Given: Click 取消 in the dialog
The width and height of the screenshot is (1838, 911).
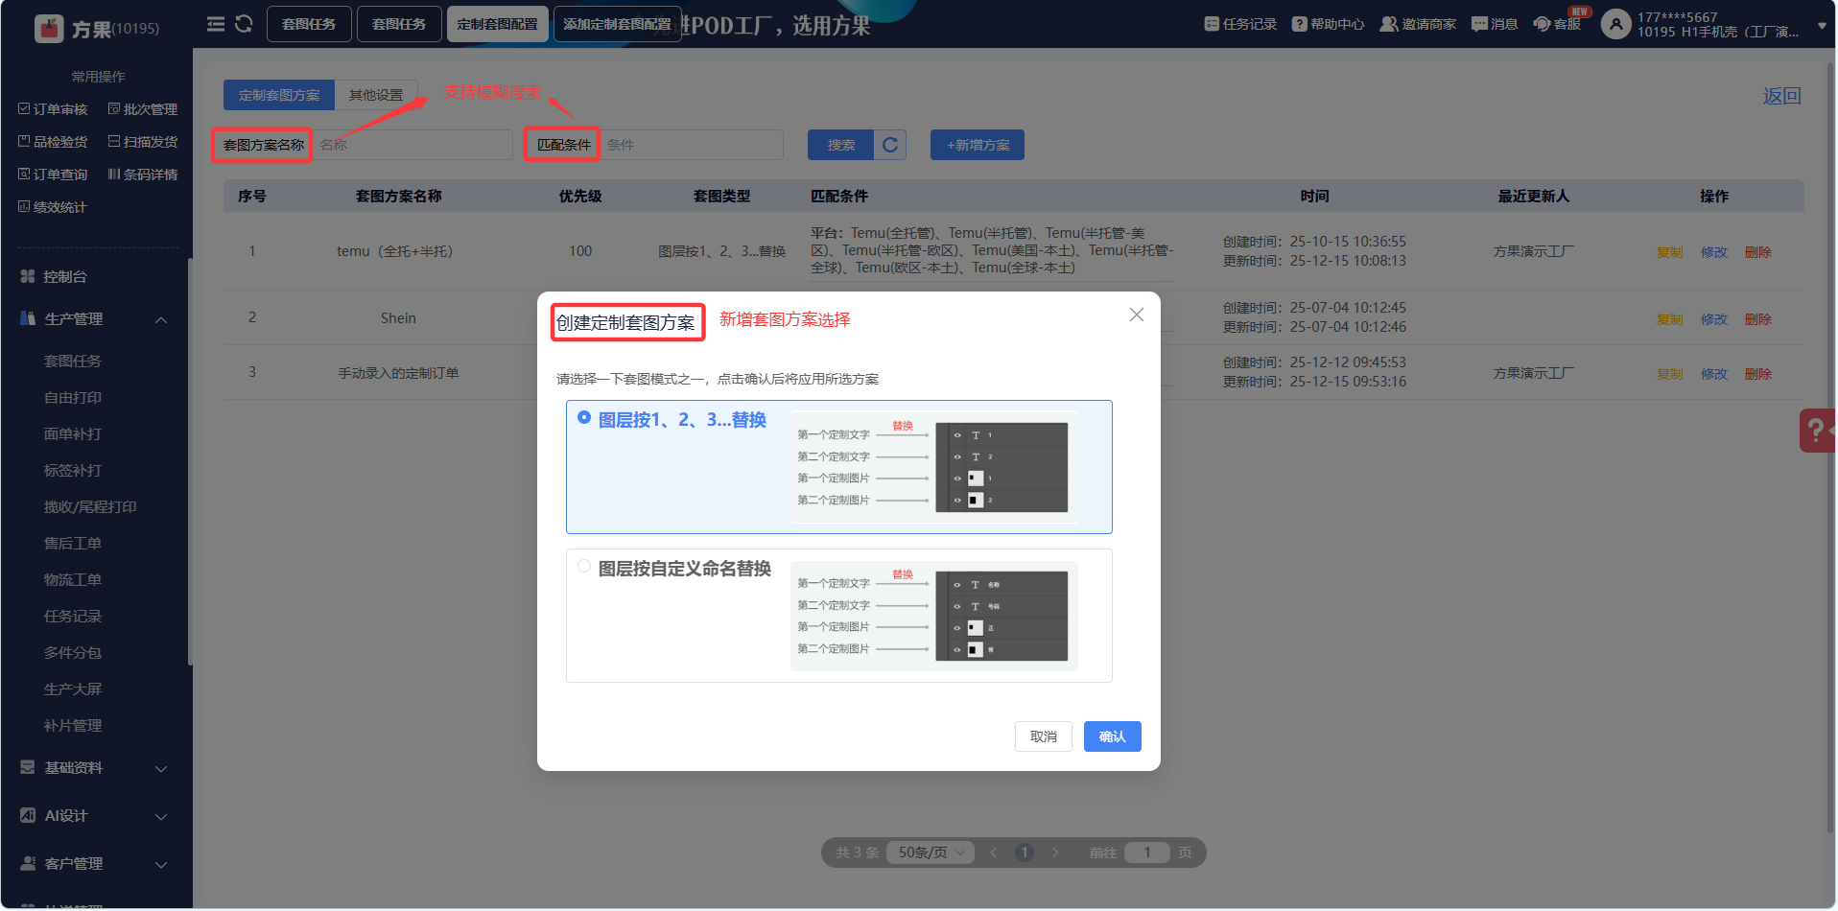Looking at the screenshot, I should 1044,736.
